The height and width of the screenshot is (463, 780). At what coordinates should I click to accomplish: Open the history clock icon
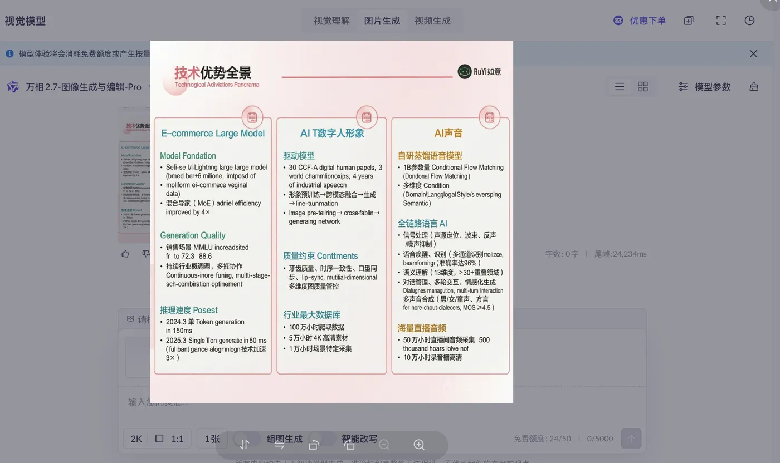[750, 21]
